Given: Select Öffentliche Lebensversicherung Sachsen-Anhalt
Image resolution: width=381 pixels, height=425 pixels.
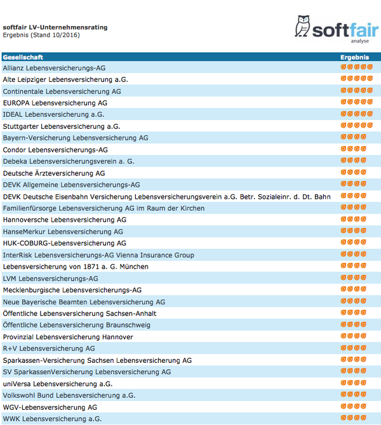Looking at the screenshot, I should [79, 314].
